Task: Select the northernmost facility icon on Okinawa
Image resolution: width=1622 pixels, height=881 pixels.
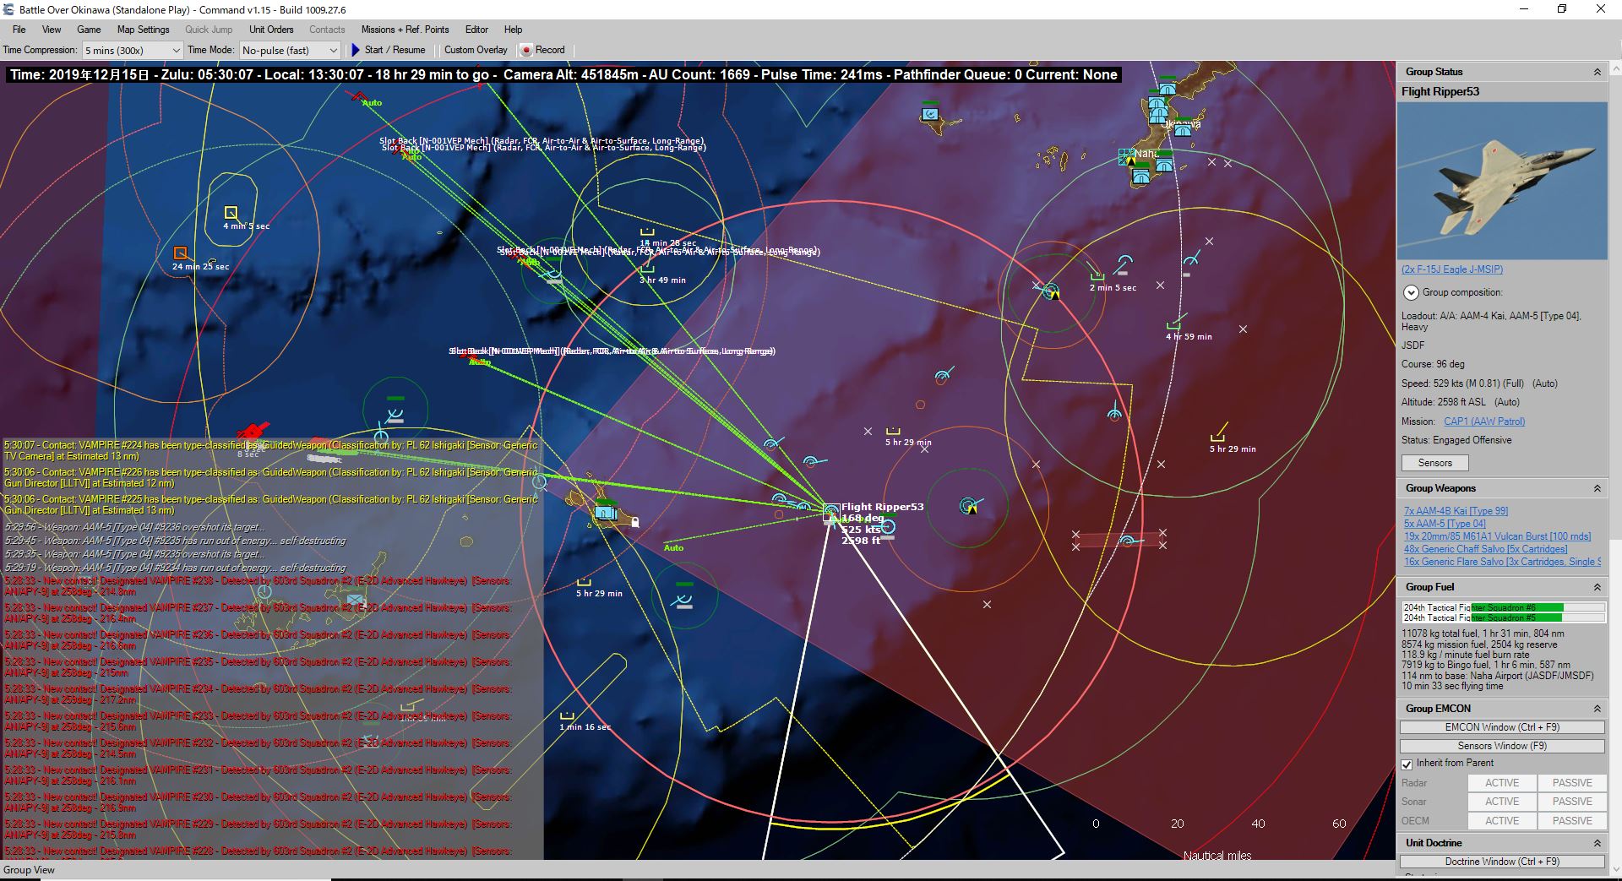Action: click(x=1168, y=87)
